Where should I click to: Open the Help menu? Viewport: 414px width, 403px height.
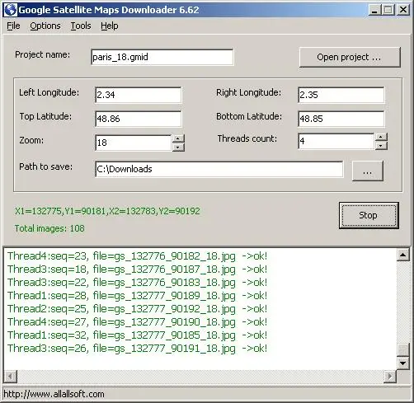tap(110, 26)
